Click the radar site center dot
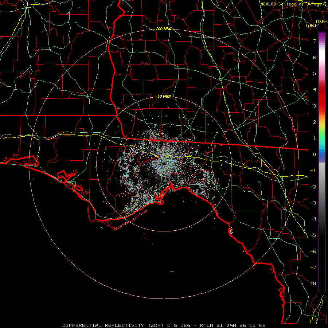This screenshot has width=328, height=328. (164, 163)
